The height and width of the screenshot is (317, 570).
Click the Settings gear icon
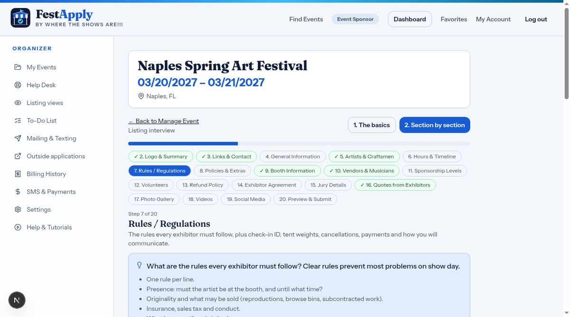18,210
